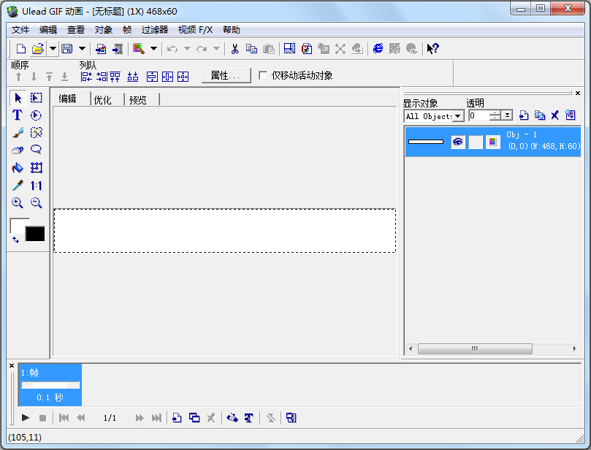Switch to the 预览 tab
Viewport: 591px width, 450px height.
pos(140,99)
